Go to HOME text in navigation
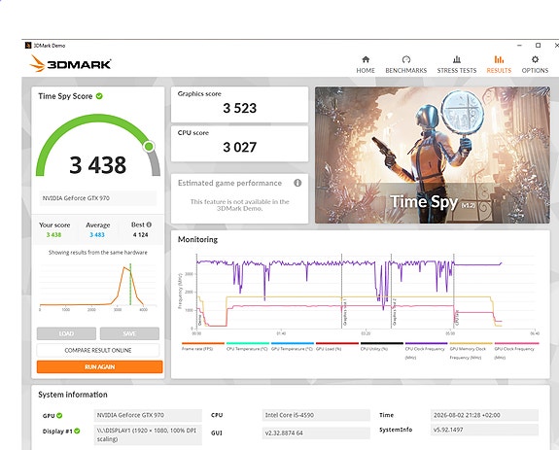 point(366,71)
